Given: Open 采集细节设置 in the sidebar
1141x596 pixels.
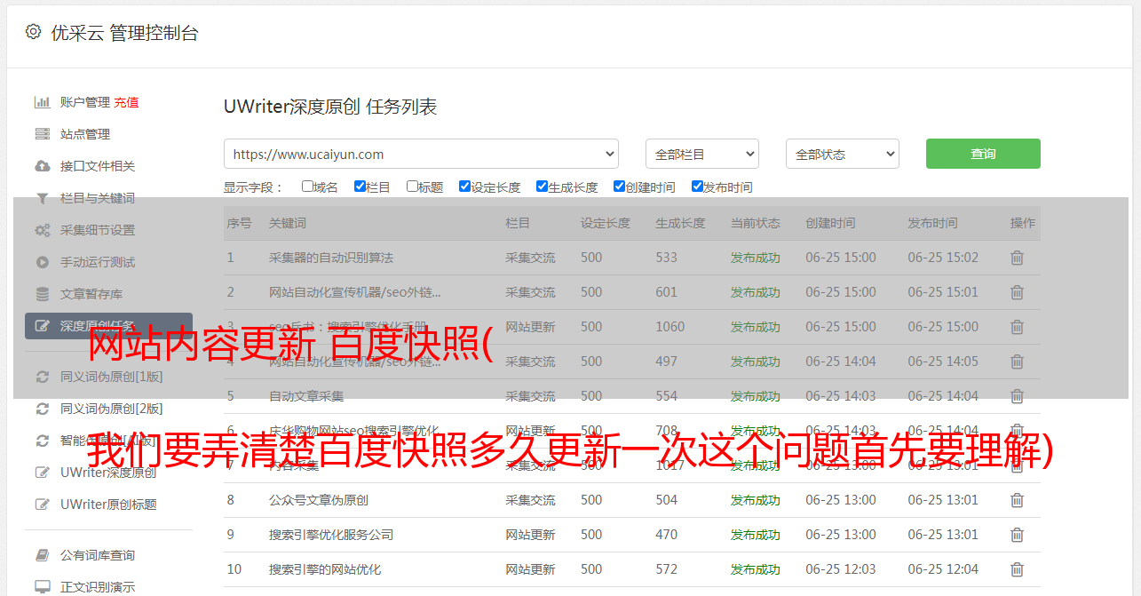Looking at the screenshot, I should (98, 230).
